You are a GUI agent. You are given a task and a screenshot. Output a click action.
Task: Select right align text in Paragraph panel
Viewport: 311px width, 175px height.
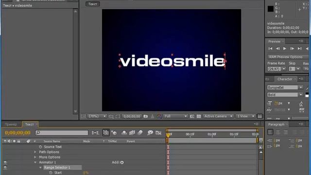(x=285, y=132)
